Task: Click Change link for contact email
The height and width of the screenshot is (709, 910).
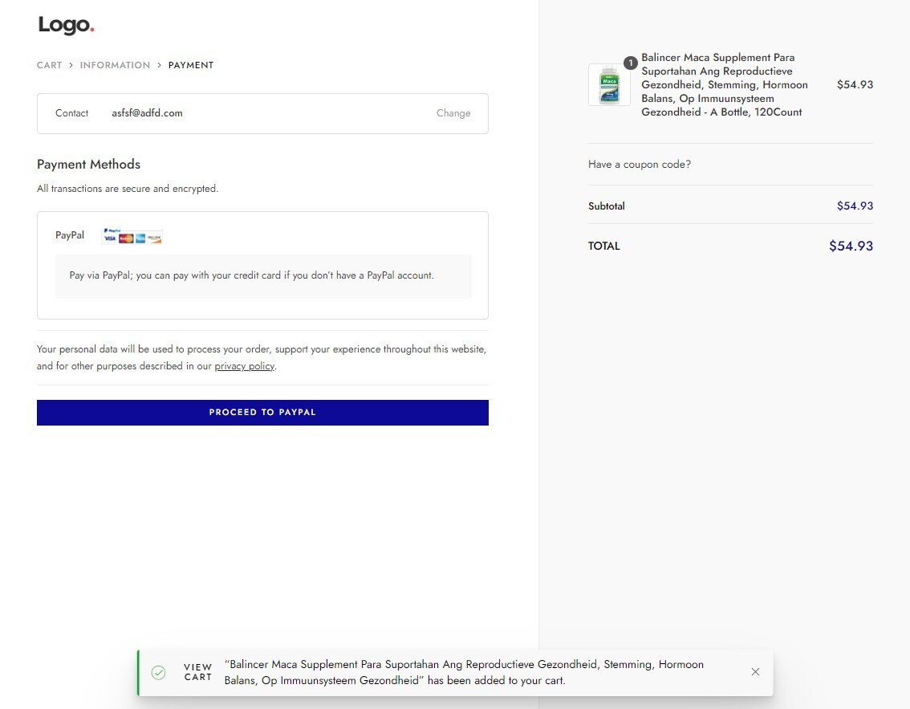Action: [453, 113]
